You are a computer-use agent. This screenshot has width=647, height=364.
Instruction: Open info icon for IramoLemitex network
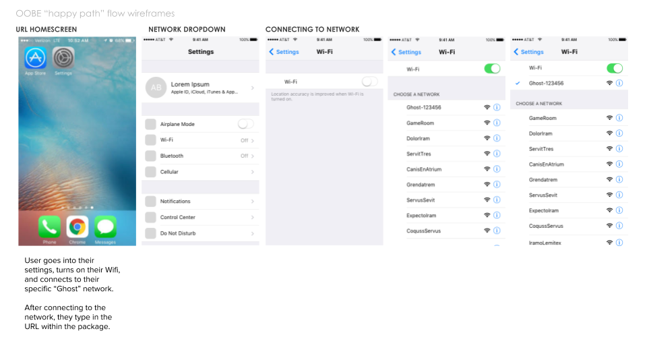tap(619, 243)
